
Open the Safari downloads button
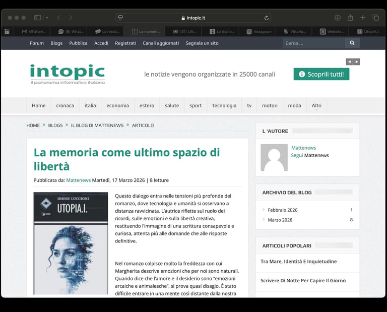click(338, 18)
